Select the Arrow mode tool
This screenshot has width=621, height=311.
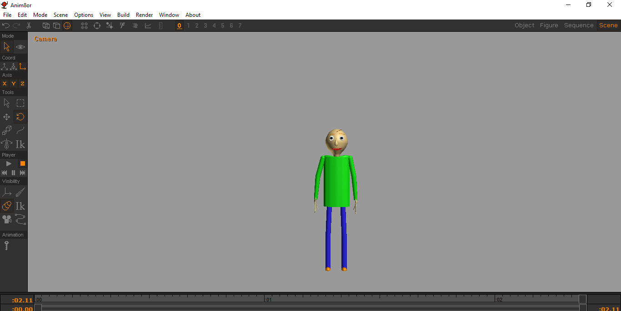point(7,46)
